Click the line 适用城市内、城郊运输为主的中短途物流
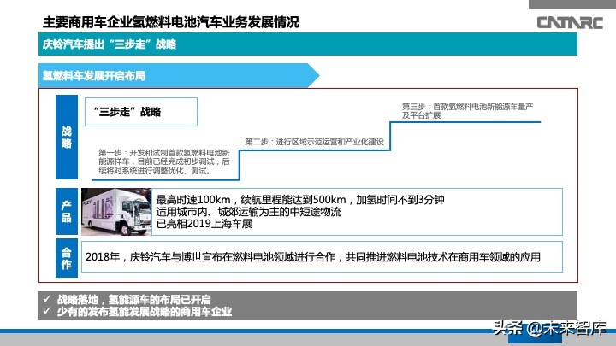Image resolution: width=616 pixels, height=346 pixels. (249, 212)
